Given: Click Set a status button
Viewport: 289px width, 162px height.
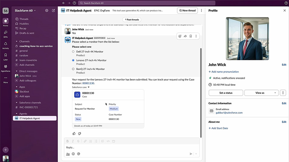Looking at the screenshot, I should 226,93.
